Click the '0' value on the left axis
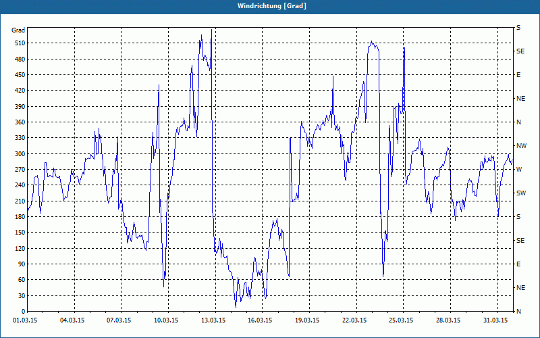 click(x=23, y=312)
